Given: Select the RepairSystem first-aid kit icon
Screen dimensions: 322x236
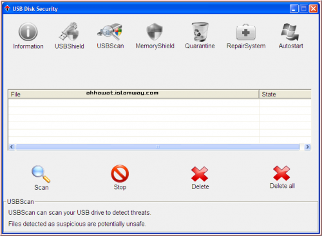Looking at the screenshot, I should coord(246,32).
